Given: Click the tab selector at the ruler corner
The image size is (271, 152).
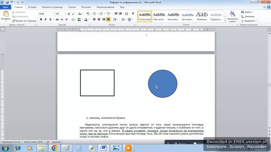Looking at the screenshot, I should click(x=3, y=30).
